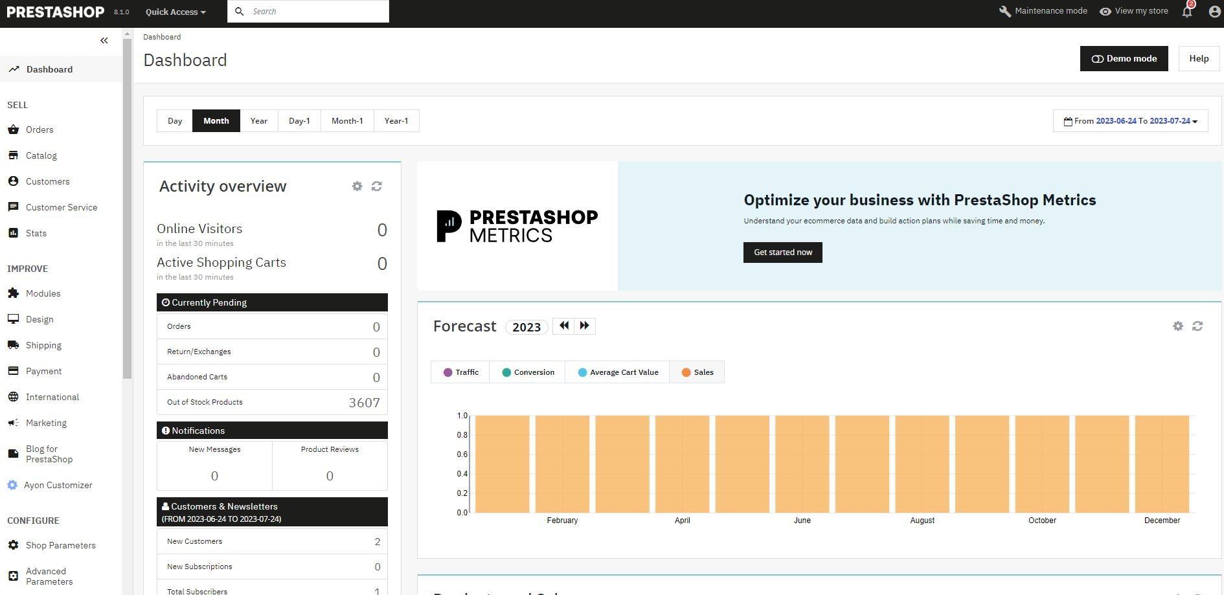Toggle Average Cart Value series

(618, 372)
